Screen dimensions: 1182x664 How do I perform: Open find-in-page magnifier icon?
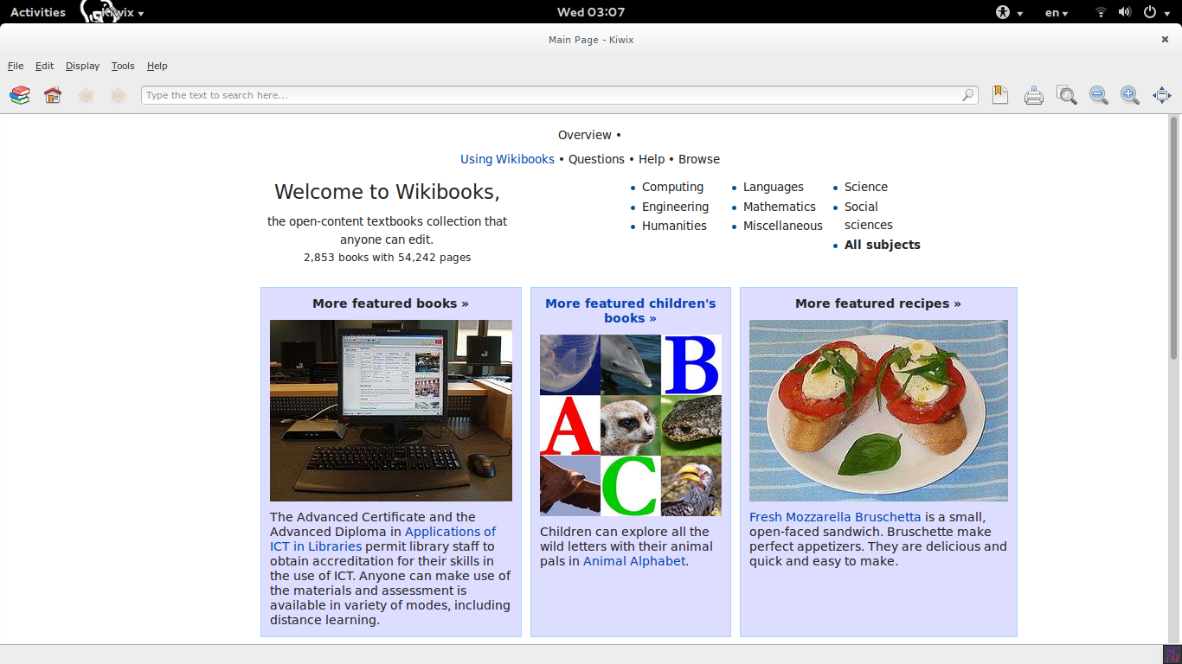(x=1066, y=95)
